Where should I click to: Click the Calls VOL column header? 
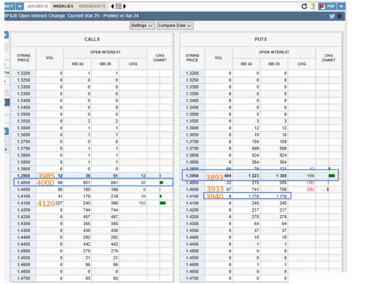[50, 58]
